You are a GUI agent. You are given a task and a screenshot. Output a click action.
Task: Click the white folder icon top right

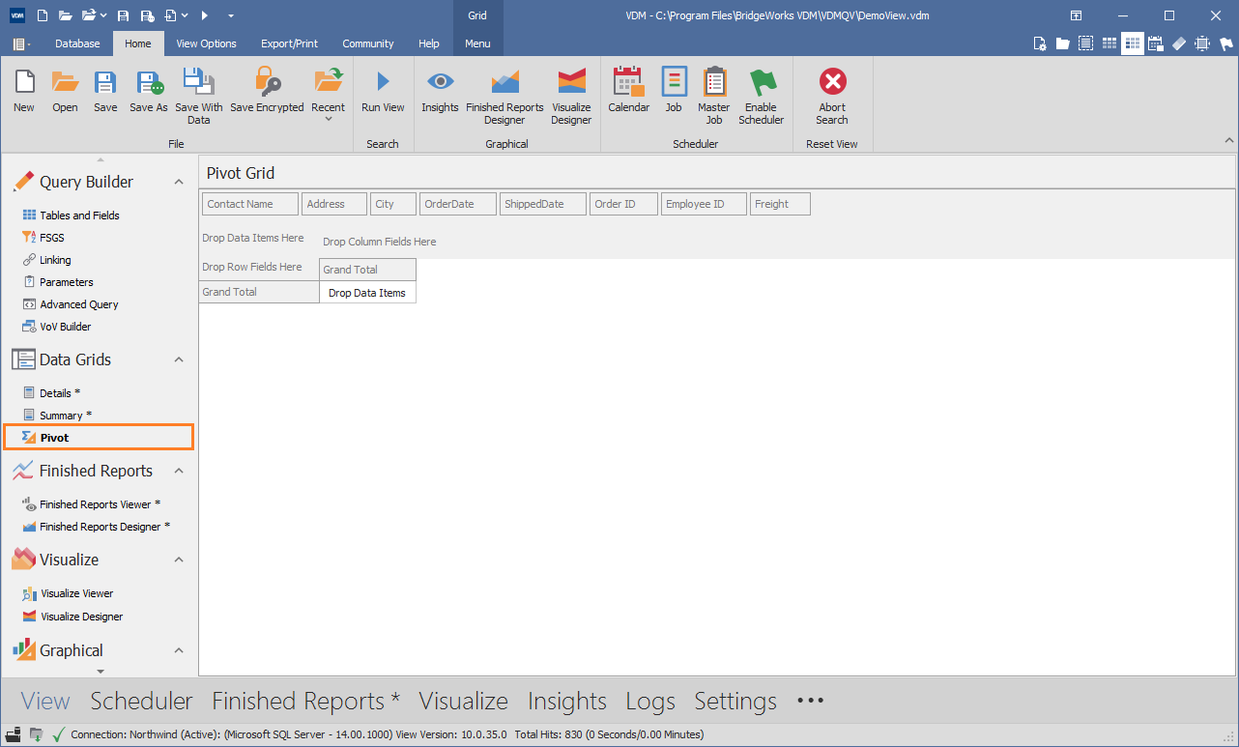[x=1062, y=43]
